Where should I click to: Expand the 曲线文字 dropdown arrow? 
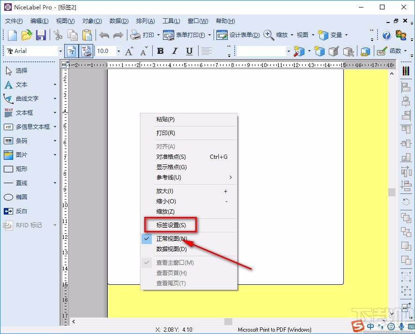(x=55, y=99)
